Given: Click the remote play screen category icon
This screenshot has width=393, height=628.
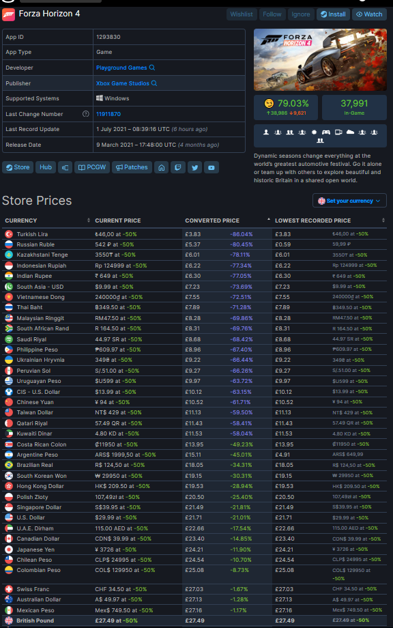Looking at the screenshot, I should pyautogui.click(x=338, y=132).
